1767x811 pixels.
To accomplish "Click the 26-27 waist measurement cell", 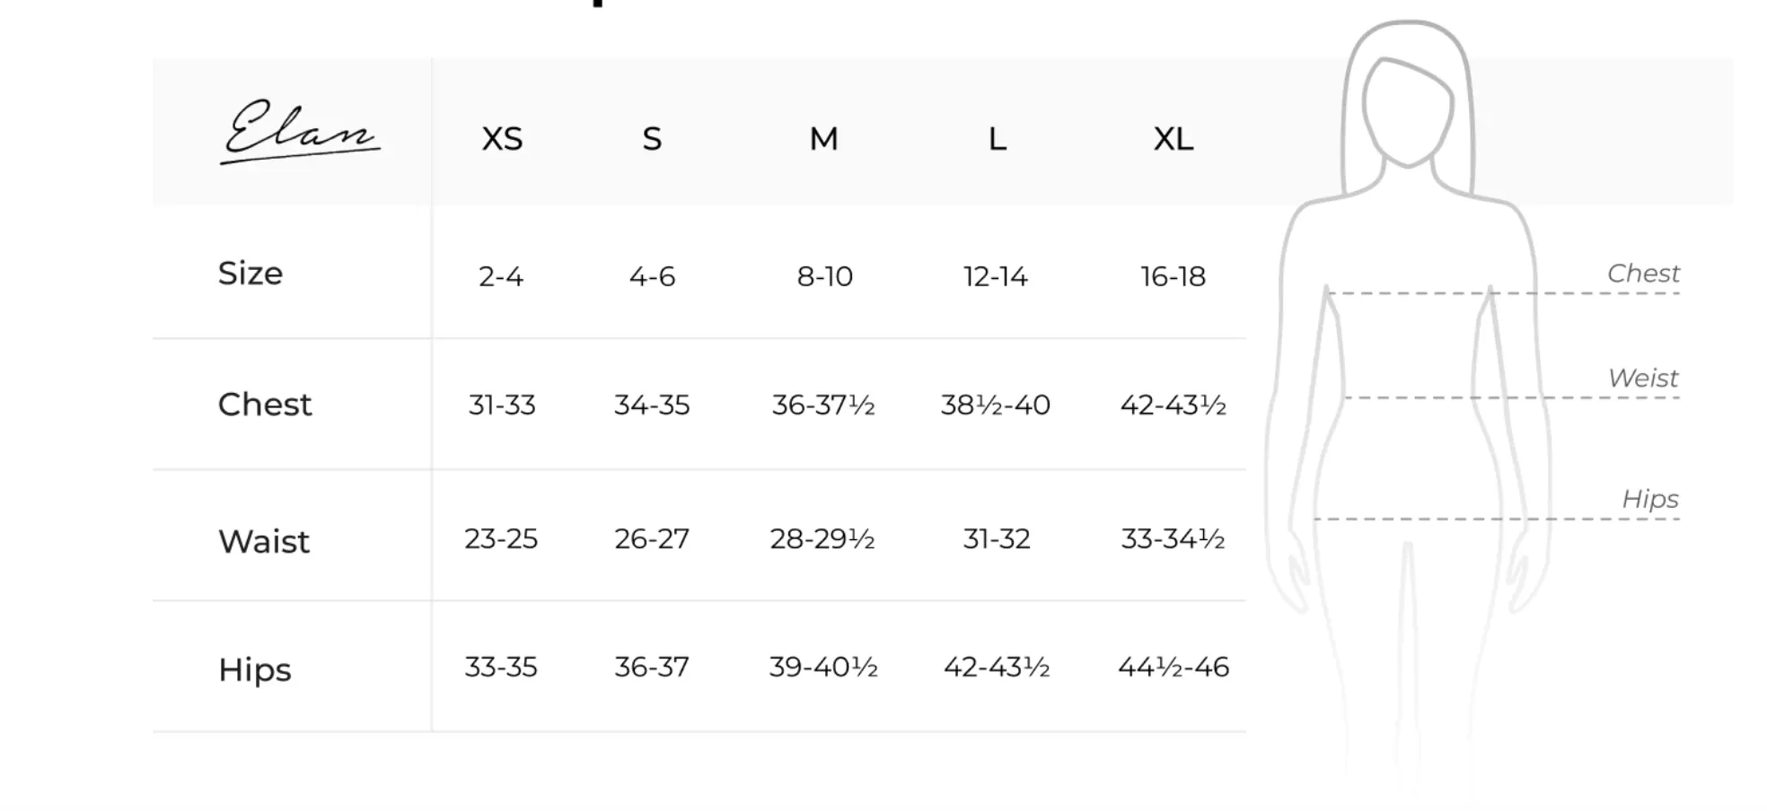I will 652,539.
